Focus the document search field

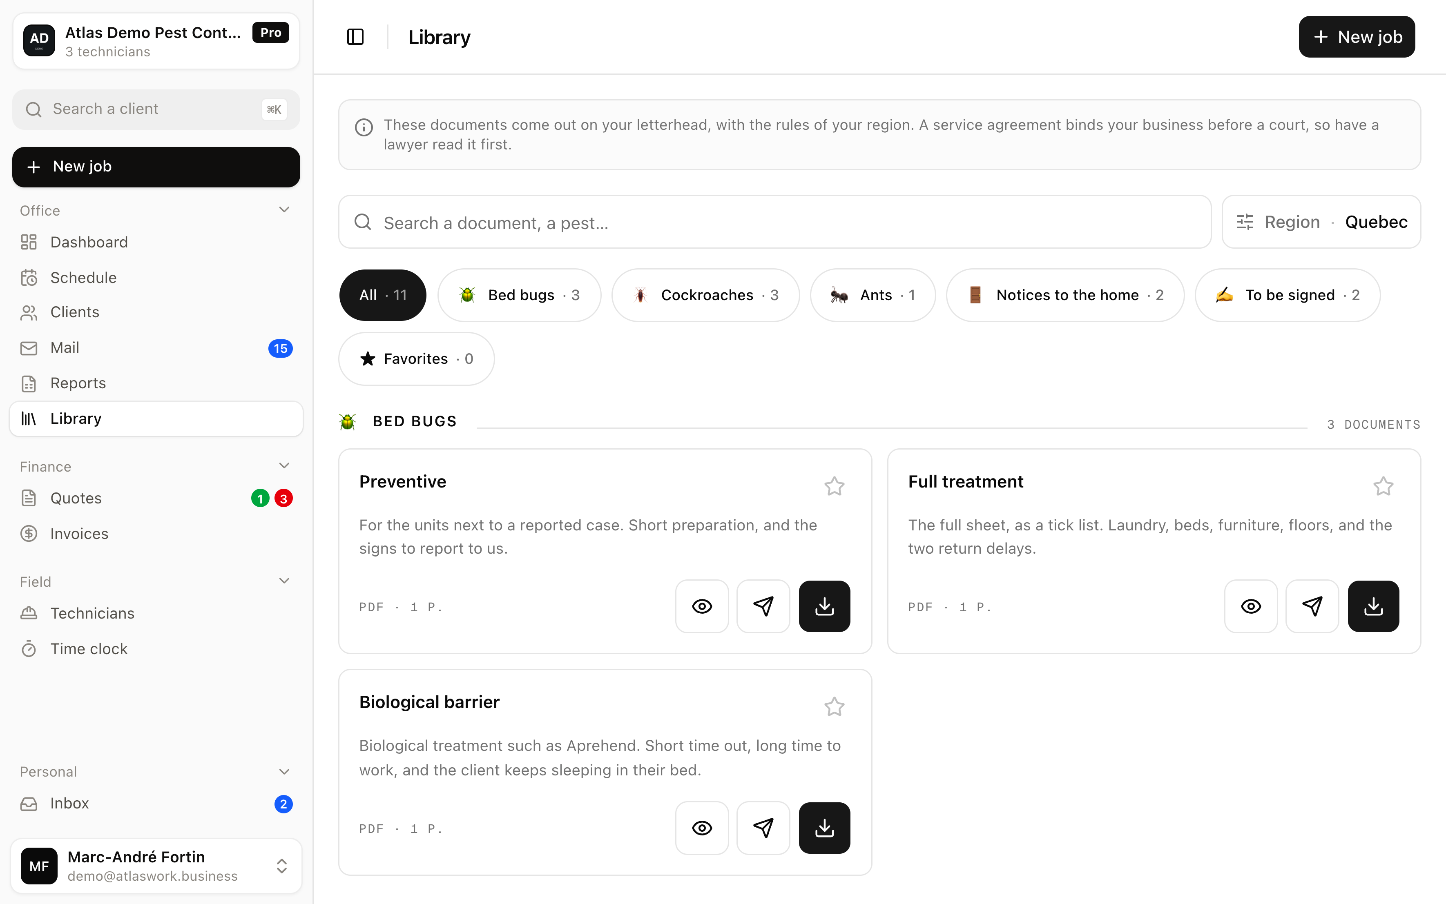(x=774, y=222)
